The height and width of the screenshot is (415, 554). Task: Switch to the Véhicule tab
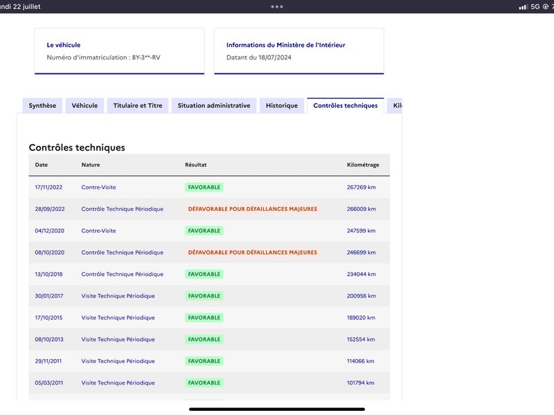pos(84,106)
